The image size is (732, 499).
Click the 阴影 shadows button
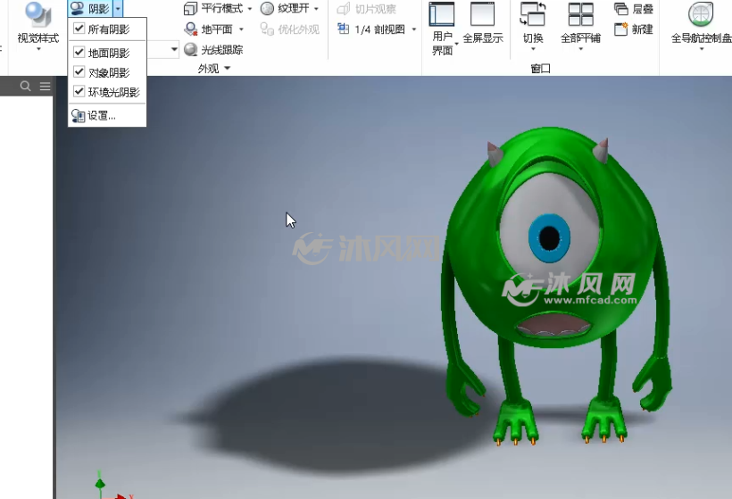[x=90, y=8]
